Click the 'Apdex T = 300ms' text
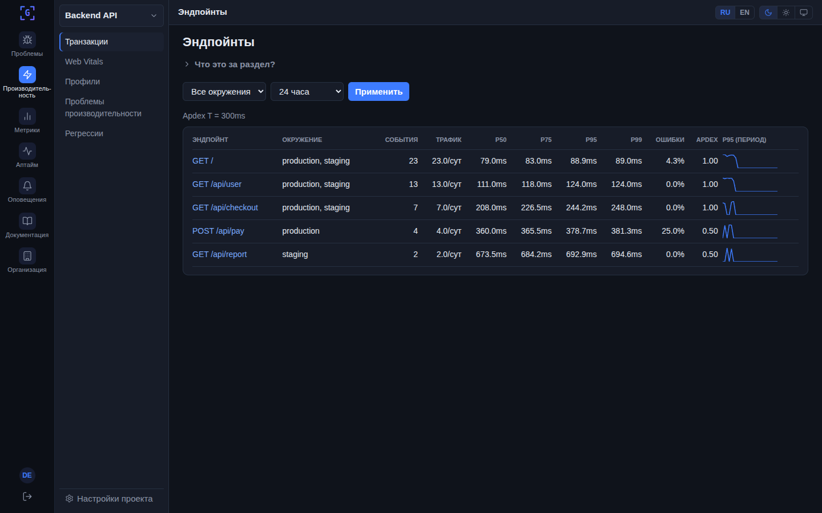Screen dimensions: 822x513 [x=214, y=116]
